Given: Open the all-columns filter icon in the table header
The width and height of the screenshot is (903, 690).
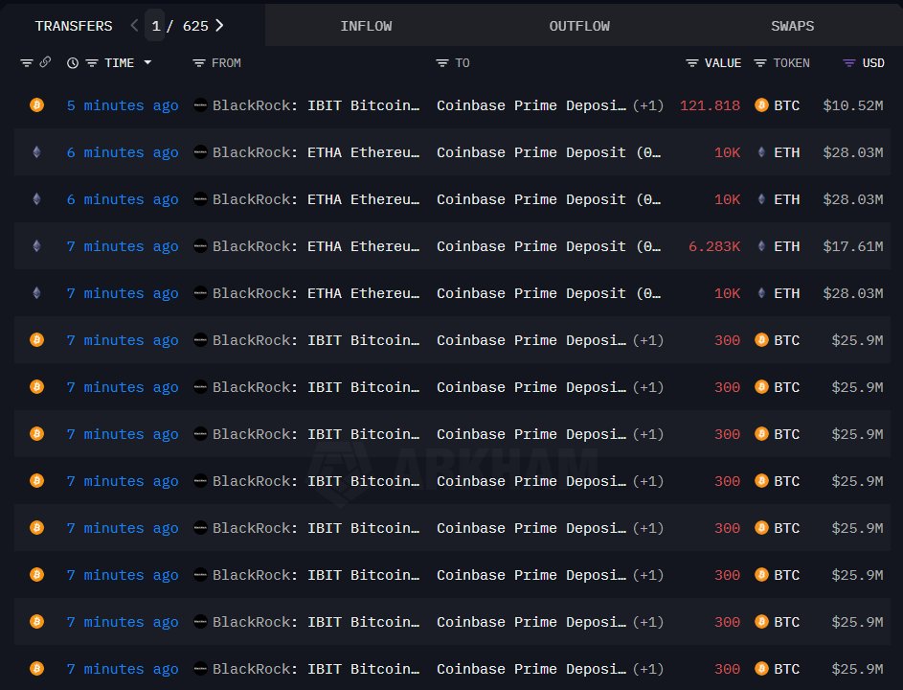Looking at the screenshot, I should tap(27, 63).
